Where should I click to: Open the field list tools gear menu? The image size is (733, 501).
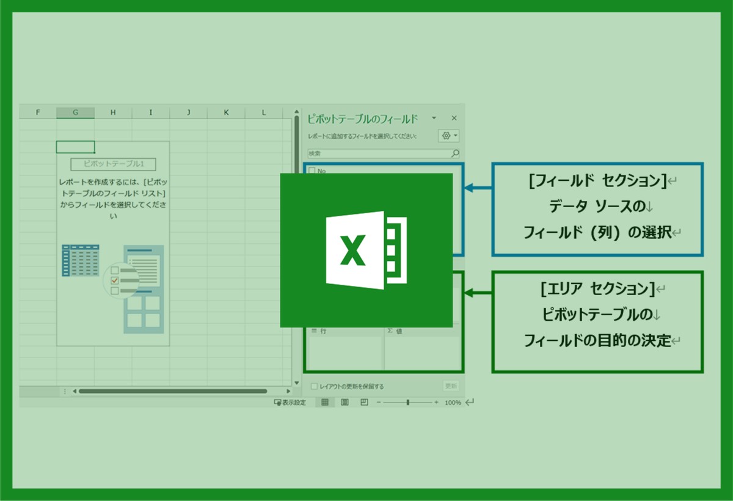pyautogui.click(x=448, y=136)
